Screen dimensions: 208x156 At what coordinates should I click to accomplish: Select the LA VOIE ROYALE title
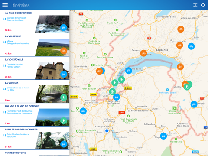(14, 59)
